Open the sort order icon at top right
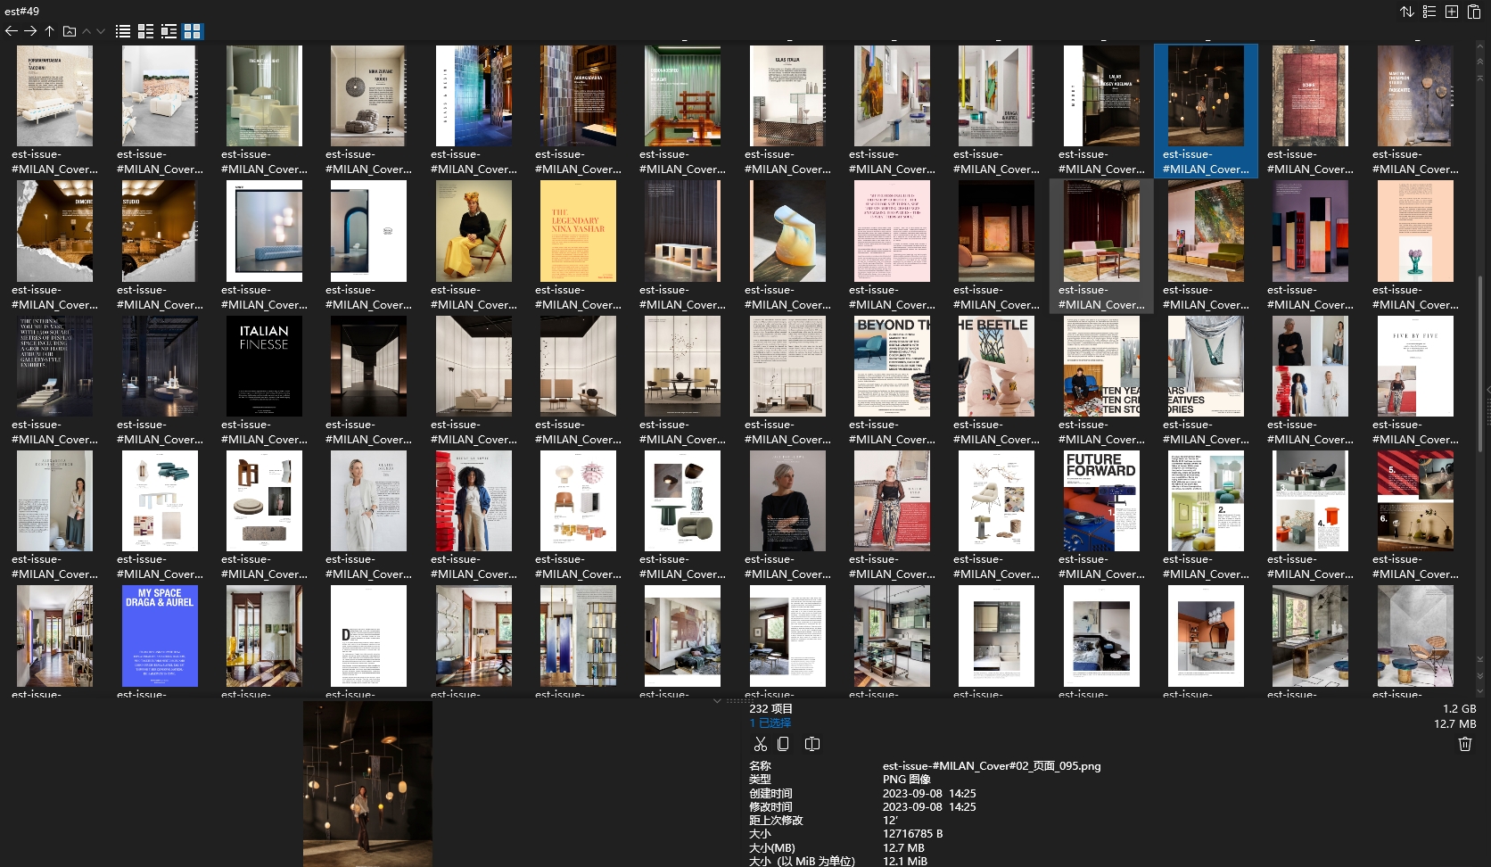1491x867 pixels. pyautogui.click(x=1407, y=12)
